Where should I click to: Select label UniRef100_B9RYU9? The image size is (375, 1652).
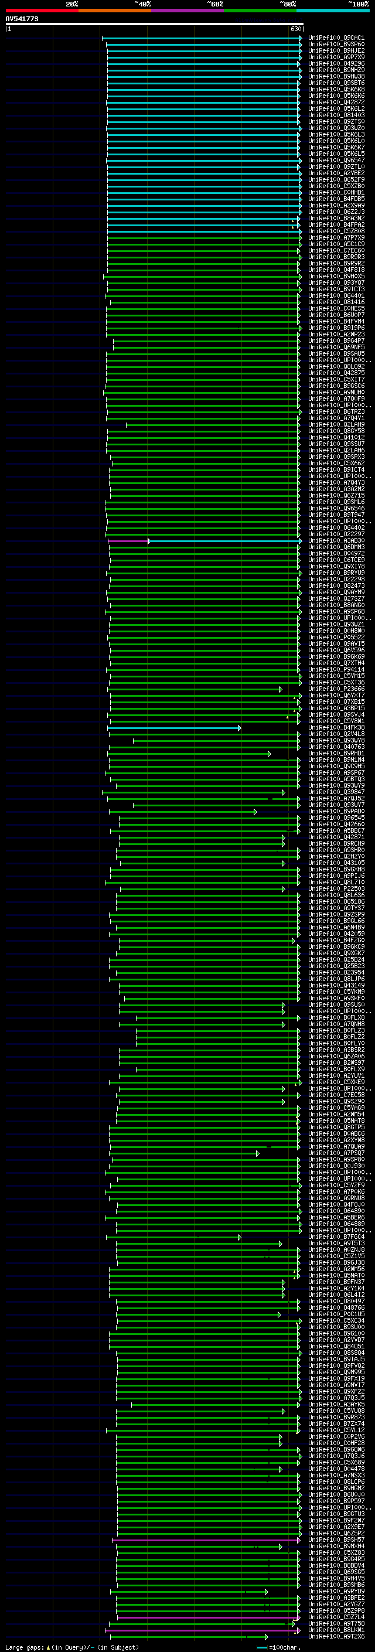tap(336, 573)
